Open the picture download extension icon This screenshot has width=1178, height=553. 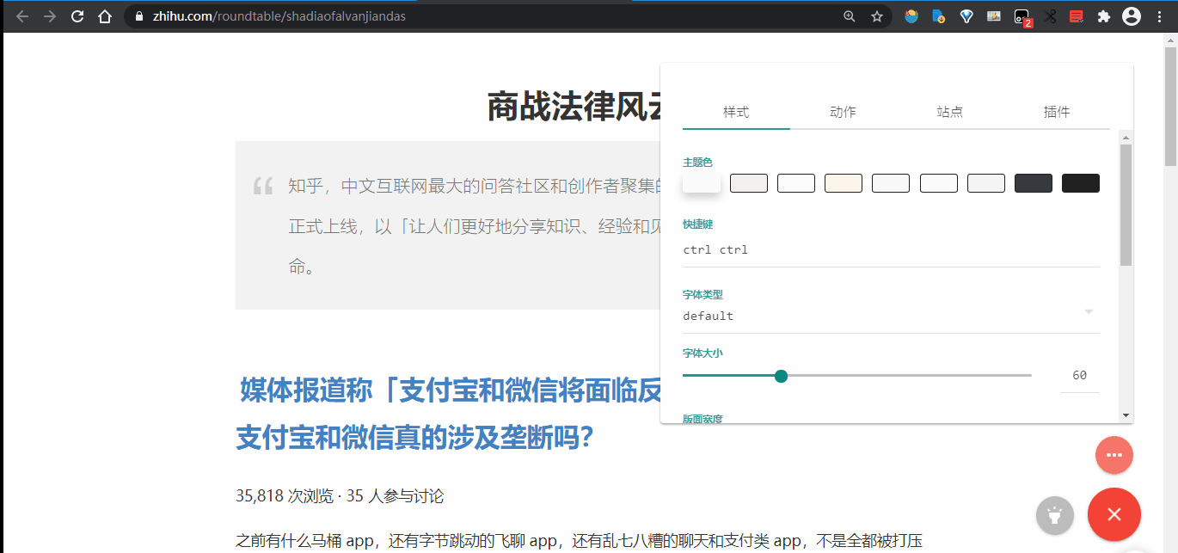(994, 16)
